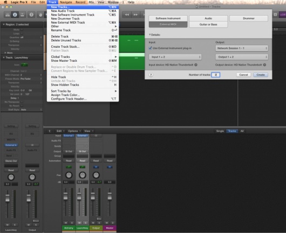Click the stereo link icon on Output strip input
The image size is (286, 233).
click(96, 136)
